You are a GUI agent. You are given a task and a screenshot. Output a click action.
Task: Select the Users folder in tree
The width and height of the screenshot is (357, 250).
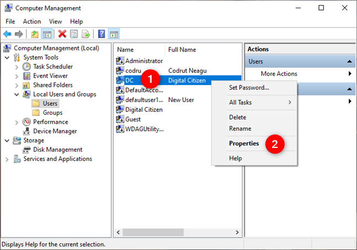tap(50, 103)
